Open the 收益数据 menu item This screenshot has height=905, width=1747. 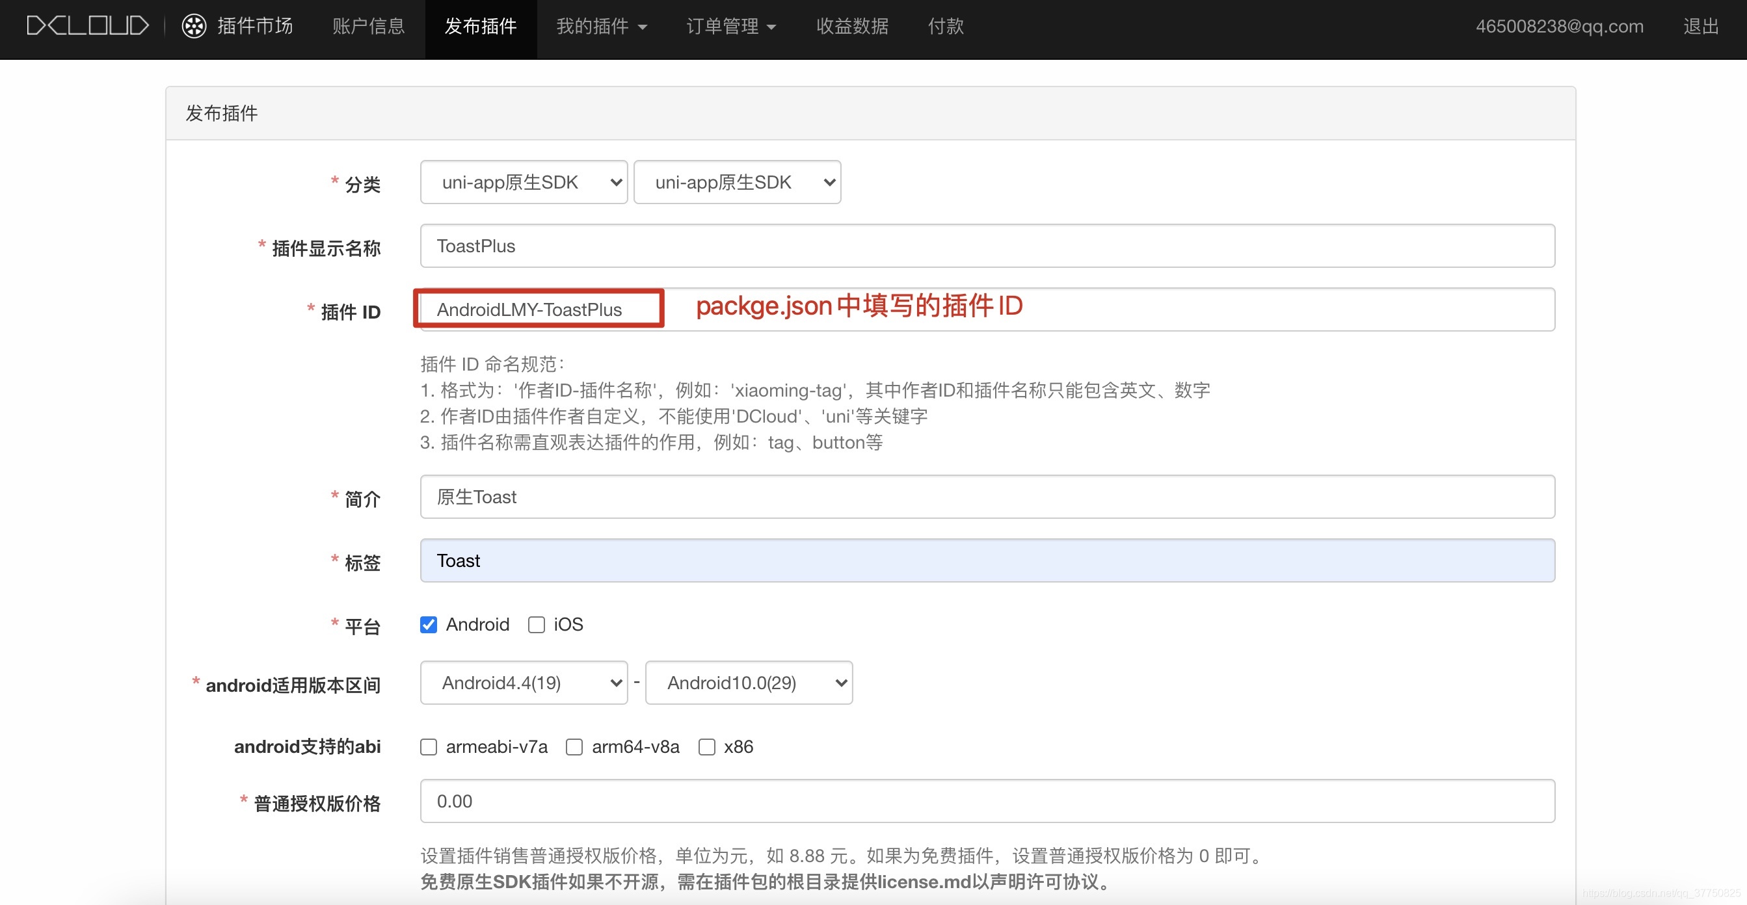pyautogui.click(x=853, y=27)
